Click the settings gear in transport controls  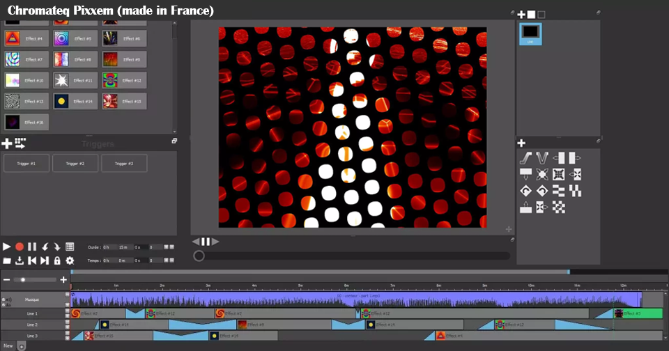pyautogui.click(x=70, y=260)
